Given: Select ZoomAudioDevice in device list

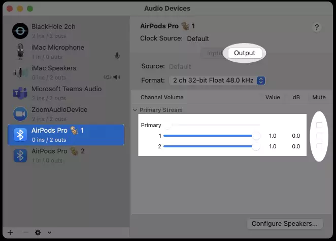Looking at the screenshot, I should pos(66,114).
